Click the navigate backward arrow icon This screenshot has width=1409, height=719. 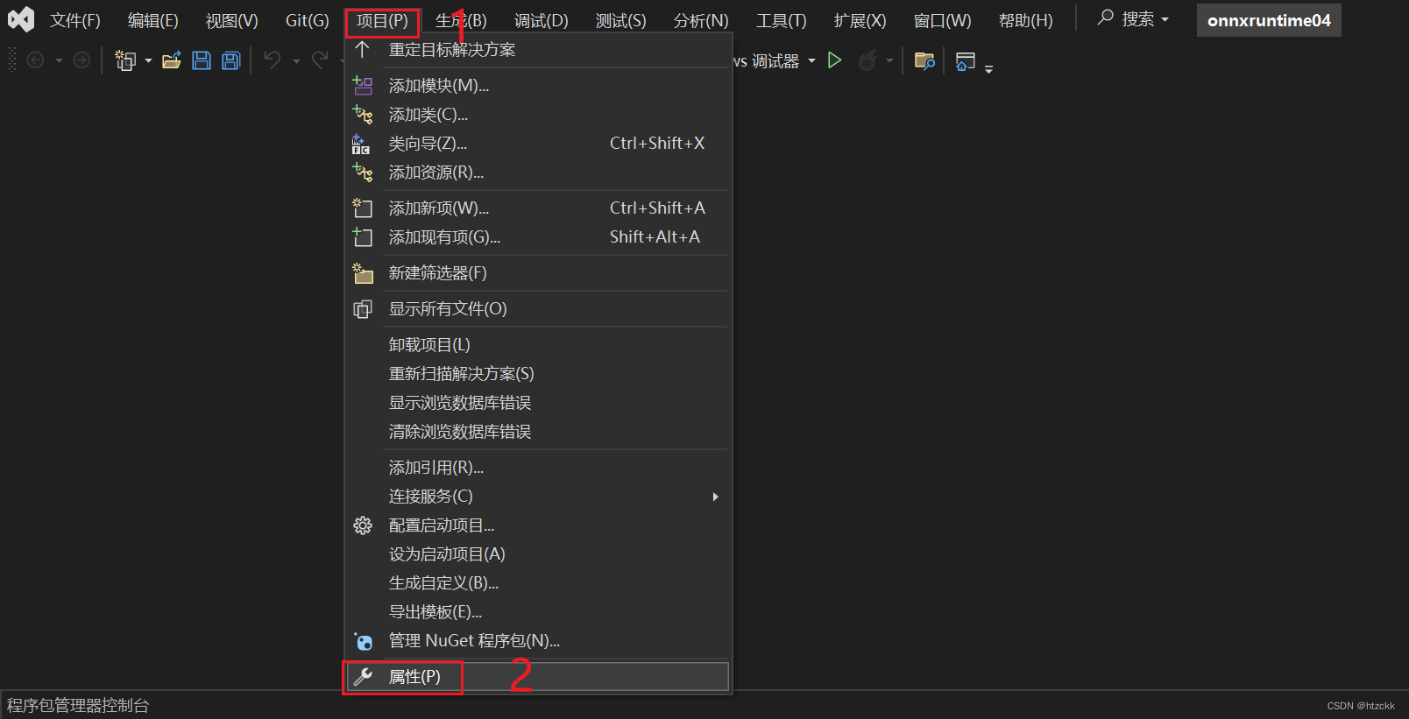[x=36, y=60]
